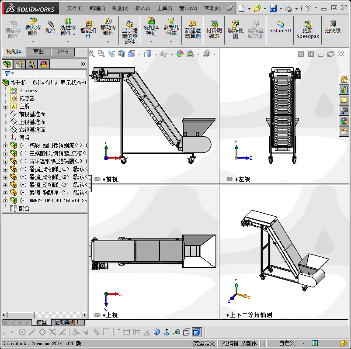Toggle the view link icon beside *上视
Screen dimensions: 351x349
[x=97, y=315]
